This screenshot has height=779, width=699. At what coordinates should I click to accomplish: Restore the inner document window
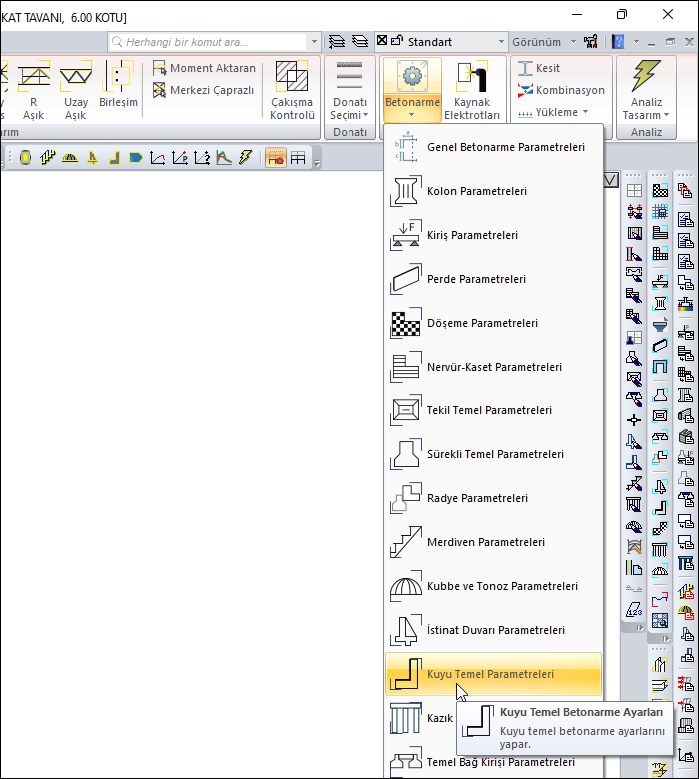pyautogui.click(x=670, y=42)
